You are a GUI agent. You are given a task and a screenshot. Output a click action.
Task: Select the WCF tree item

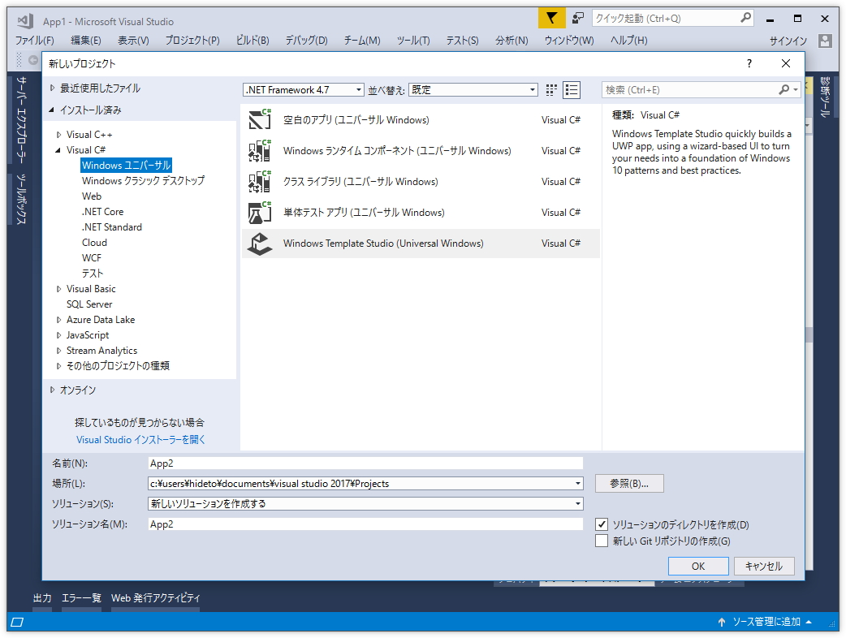[x=92, y=258]
